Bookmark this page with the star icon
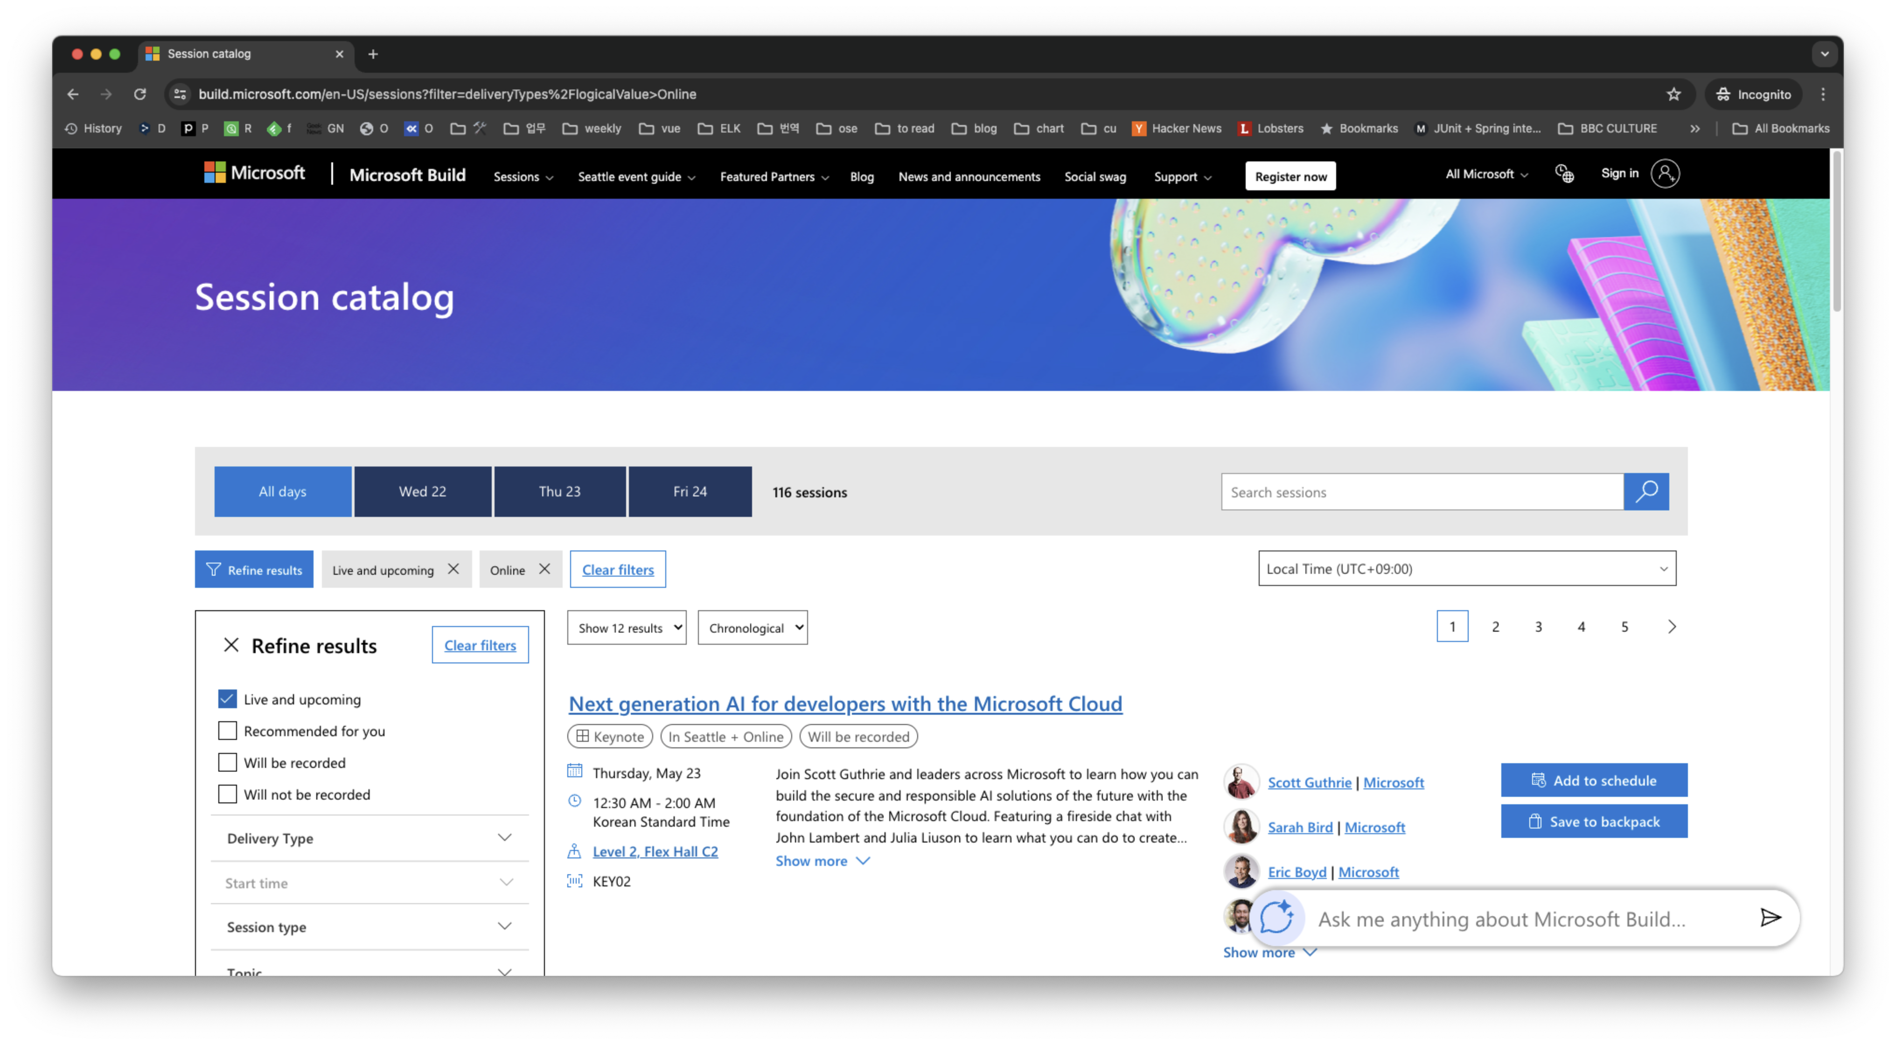Image resolution: width=1896 pixels, height=1045 pixels. (1674, 94)
